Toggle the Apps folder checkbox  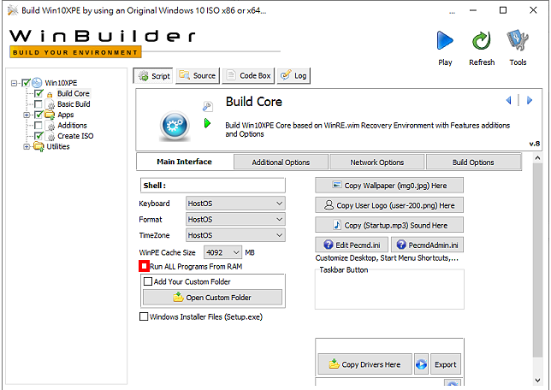39,115
